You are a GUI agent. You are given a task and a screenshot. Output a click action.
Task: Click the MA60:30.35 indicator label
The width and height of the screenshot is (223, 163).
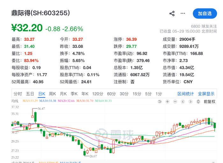point(103,101)
